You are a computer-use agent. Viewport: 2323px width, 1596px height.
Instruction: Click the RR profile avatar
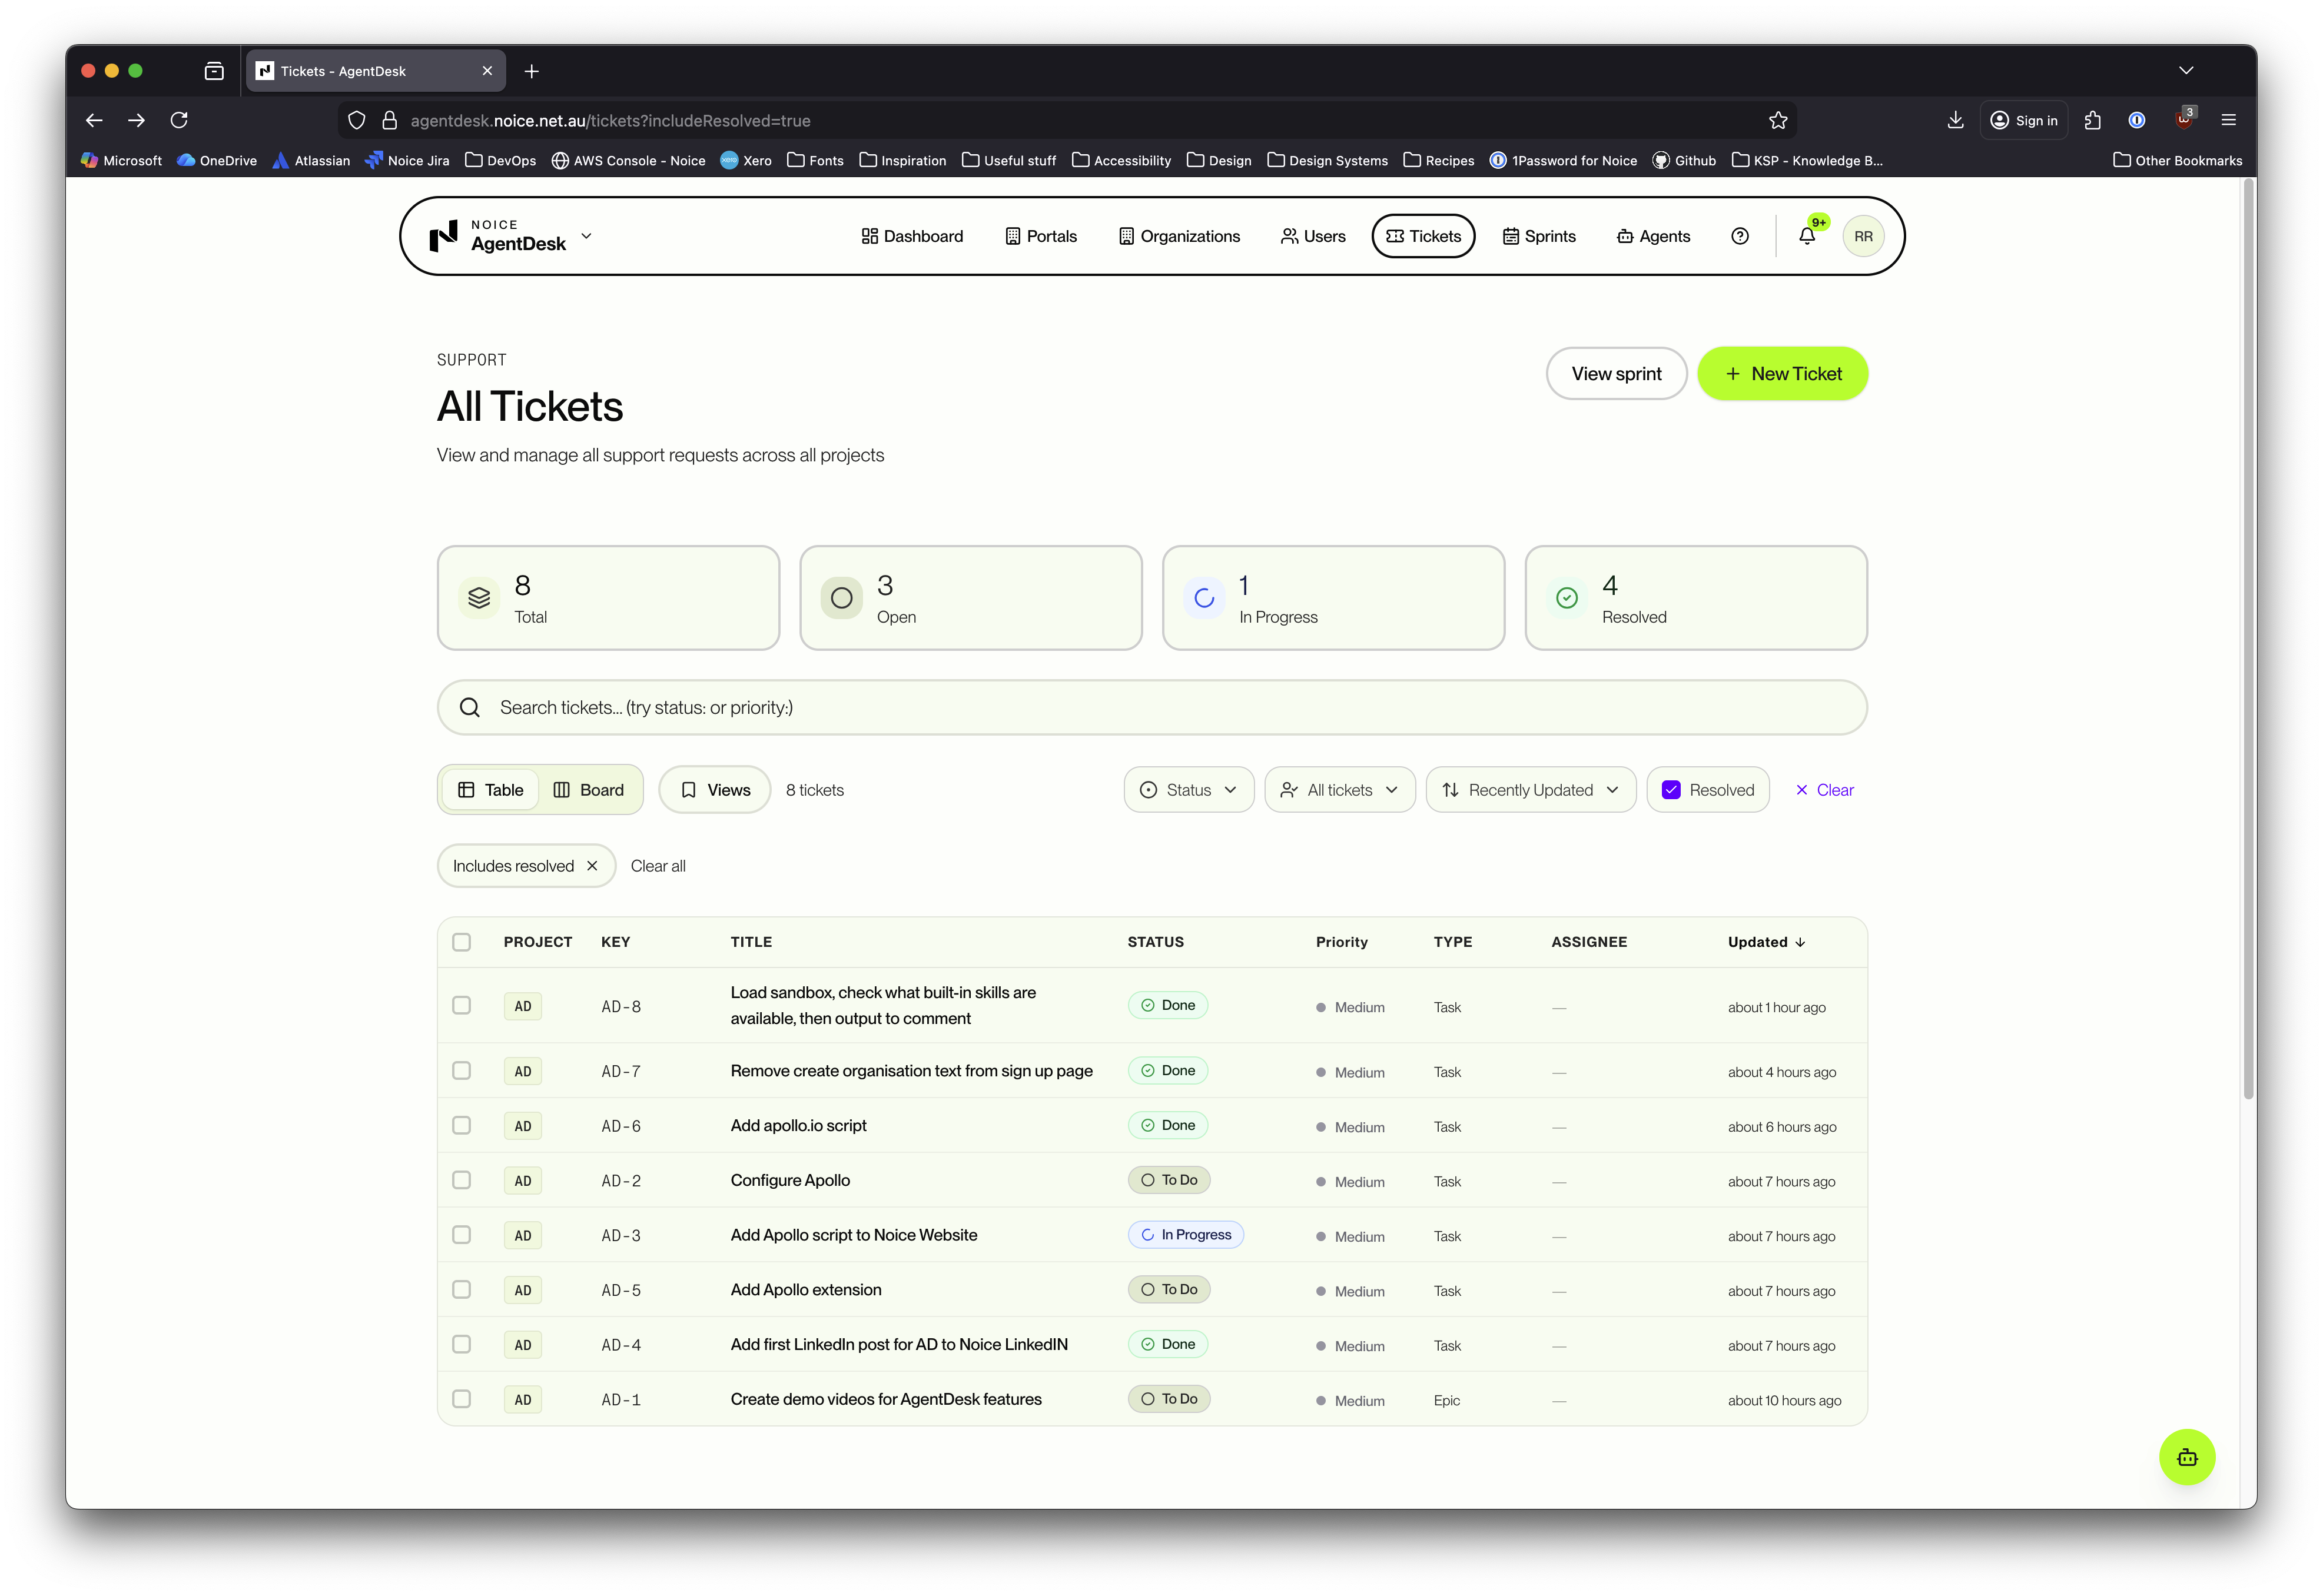pyautogui.click(x=1863, y=236)
